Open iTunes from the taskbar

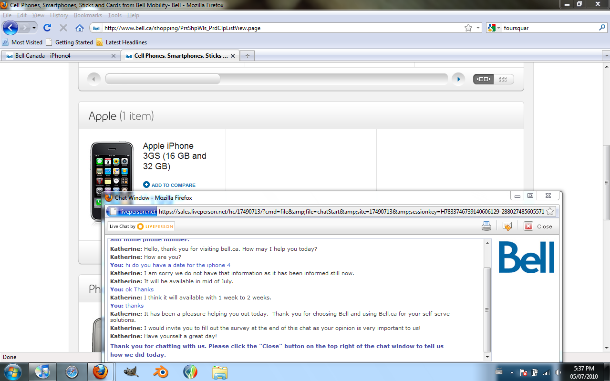point(42,371)
